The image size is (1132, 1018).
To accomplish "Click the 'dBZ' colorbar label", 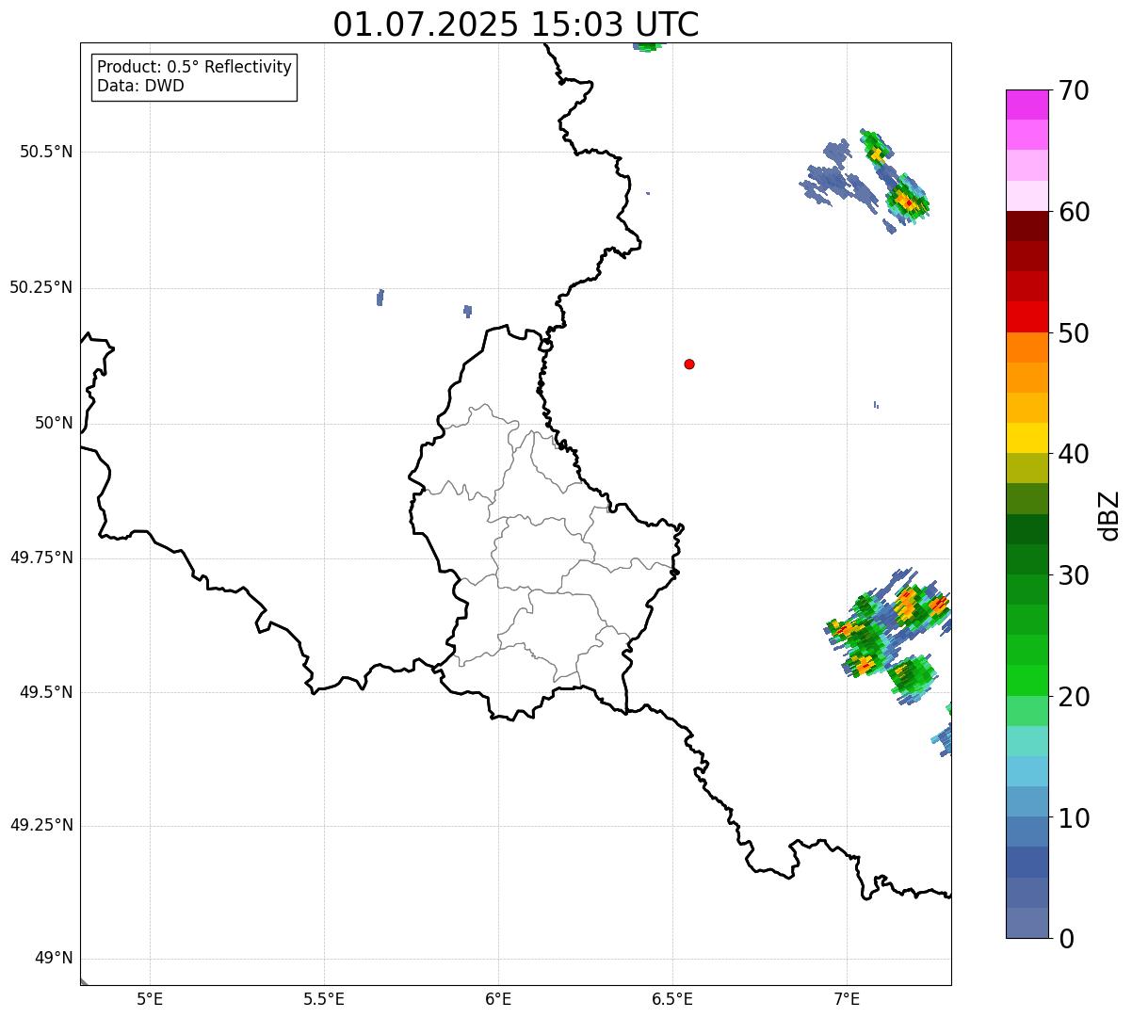I will tap(1109, 515).
